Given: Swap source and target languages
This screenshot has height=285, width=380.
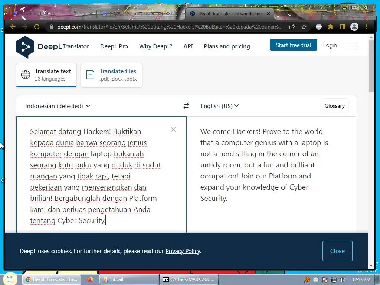Looking at the screenshot, I should 186,106.
